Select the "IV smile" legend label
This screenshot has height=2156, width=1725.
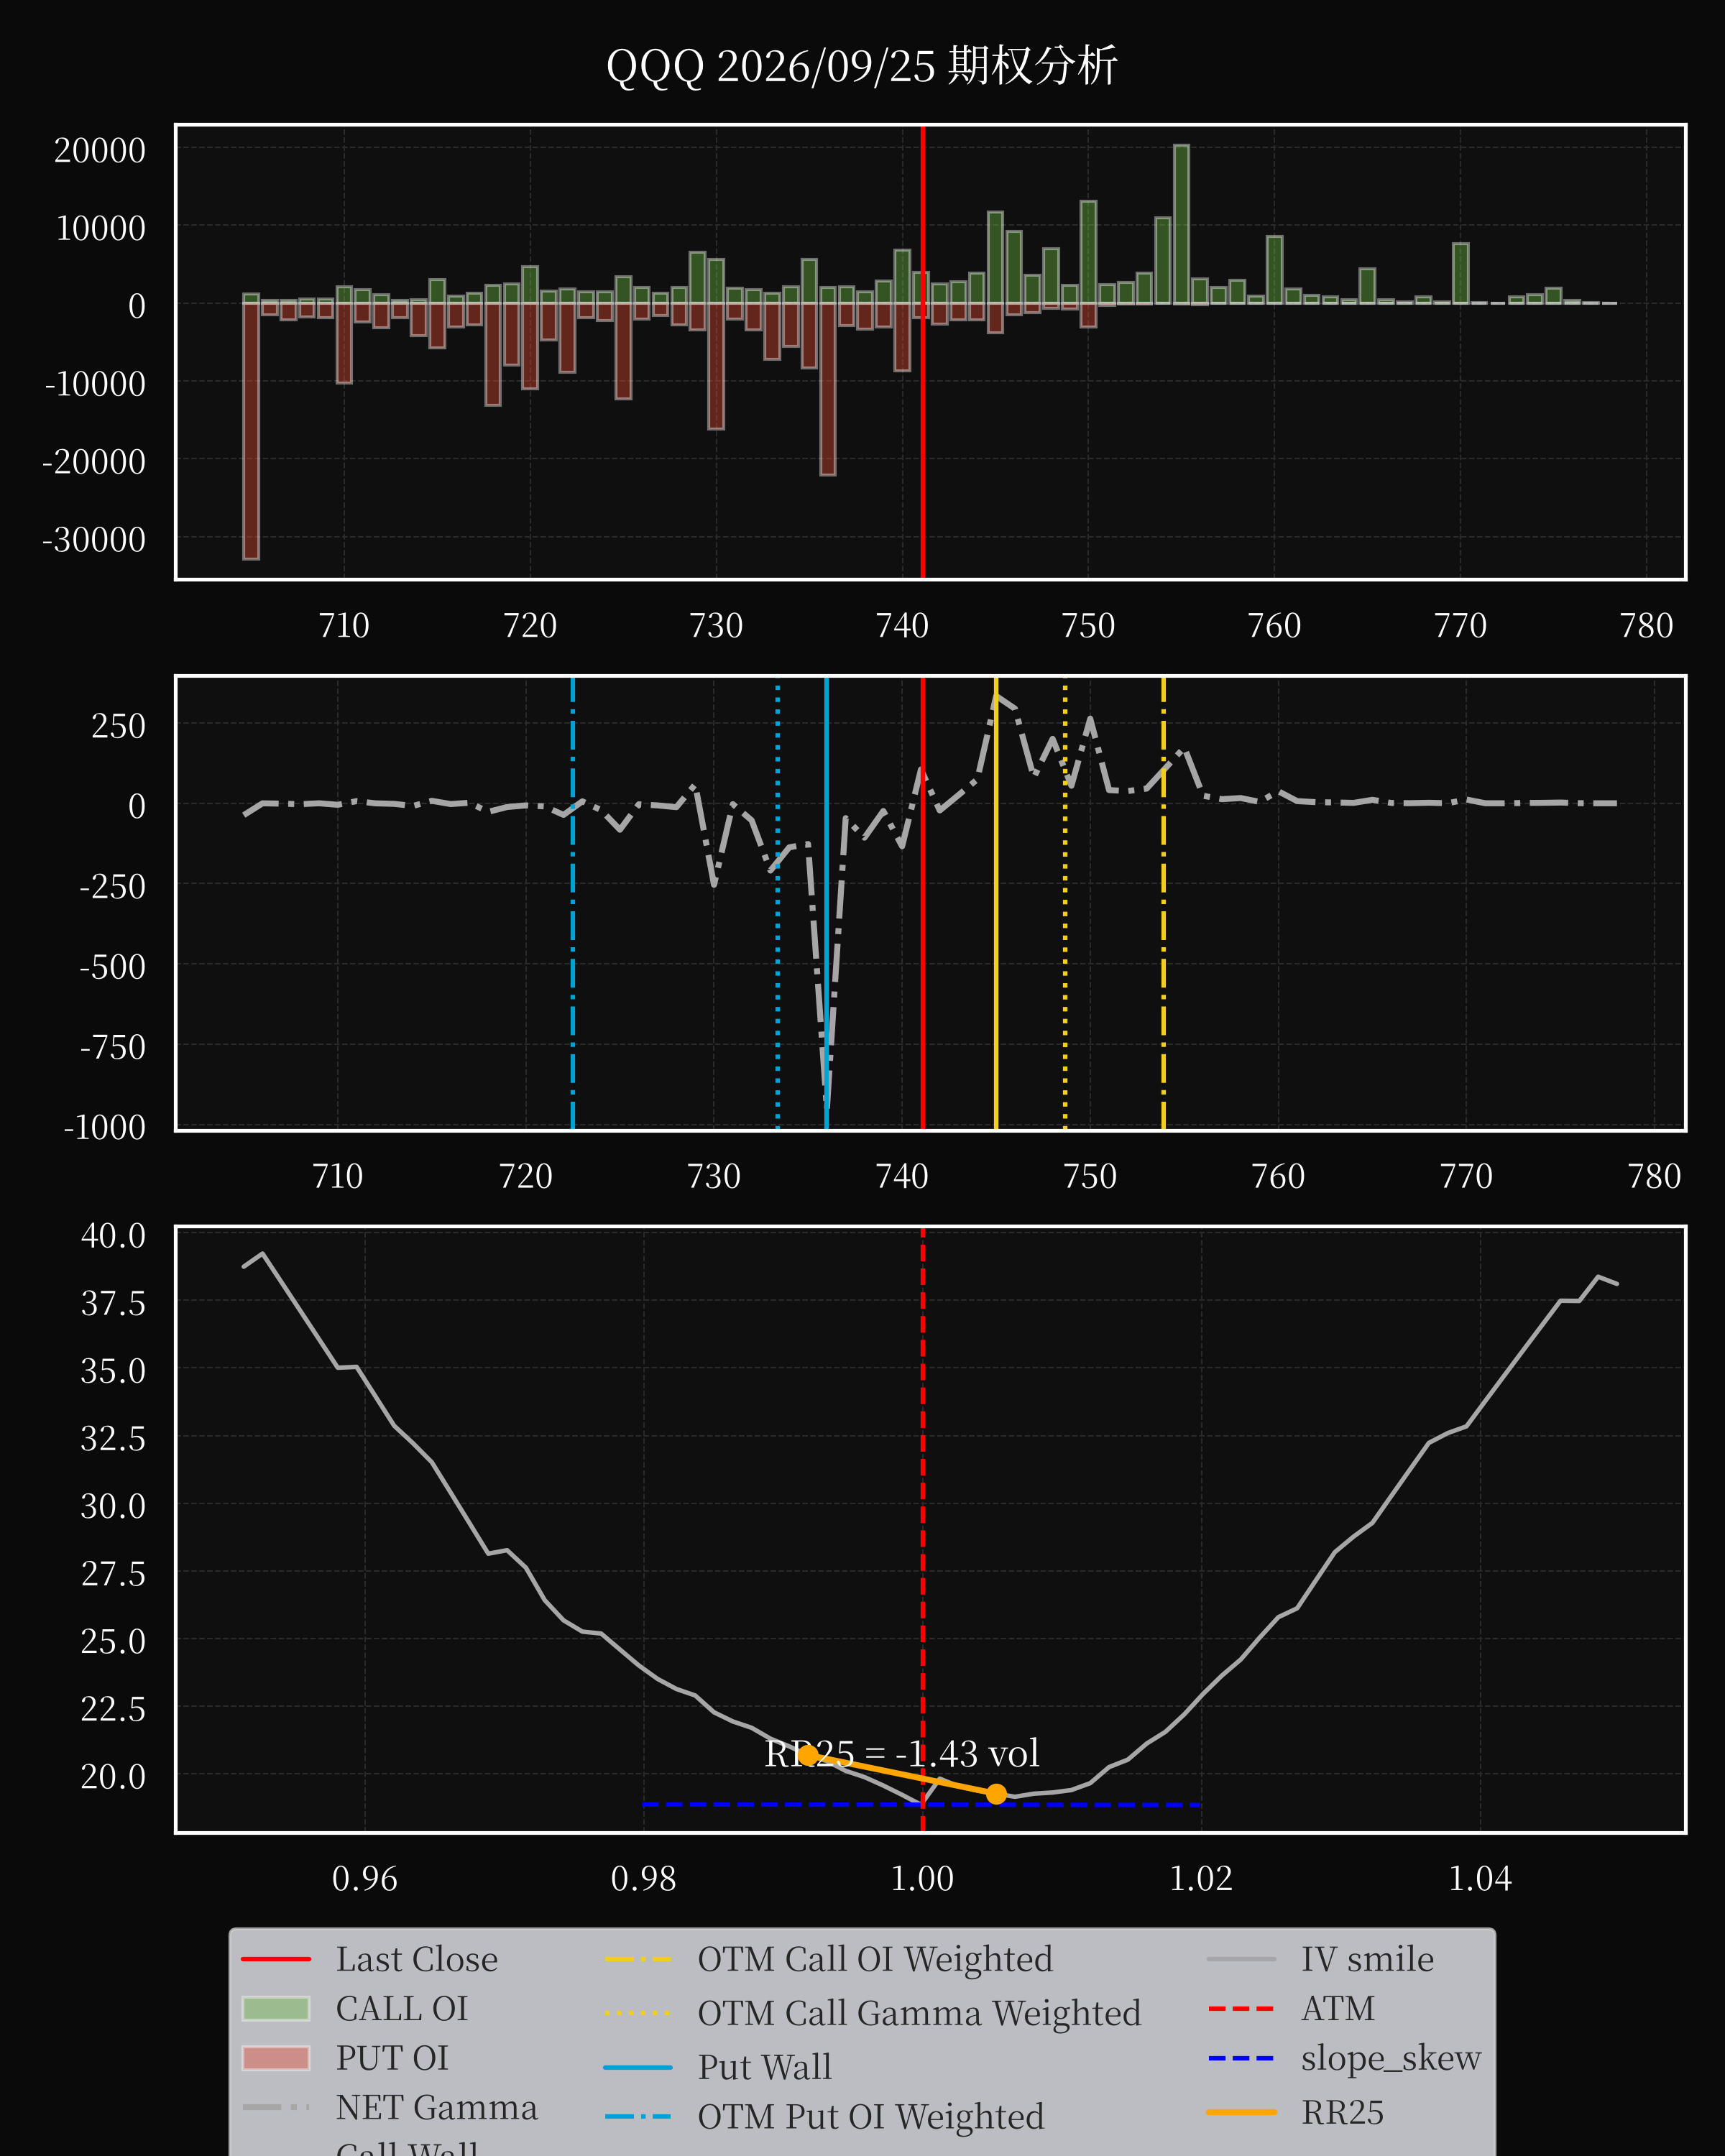click(1367, 1959)
